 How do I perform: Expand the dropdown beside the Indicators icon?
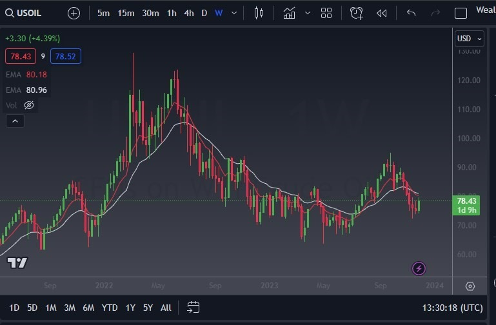(308, 14)
